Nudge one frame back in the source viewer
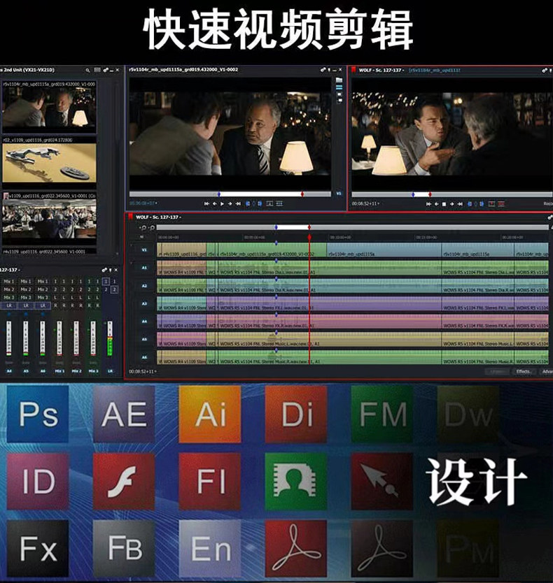 point(214,203)
